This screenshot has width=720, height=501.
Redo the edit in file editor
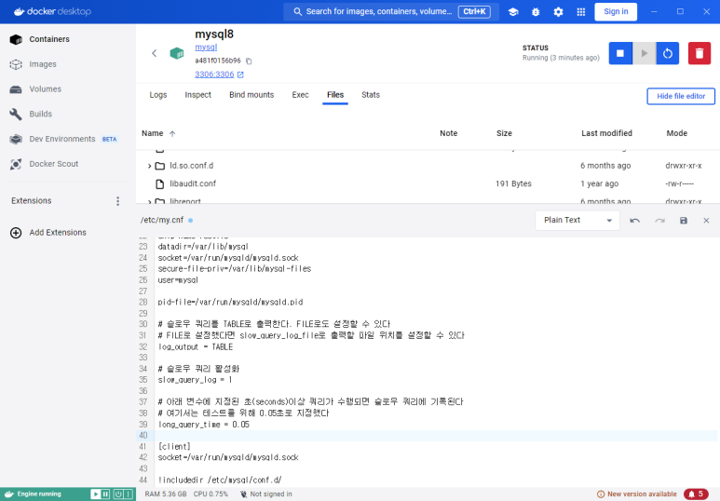coord(659,221)
